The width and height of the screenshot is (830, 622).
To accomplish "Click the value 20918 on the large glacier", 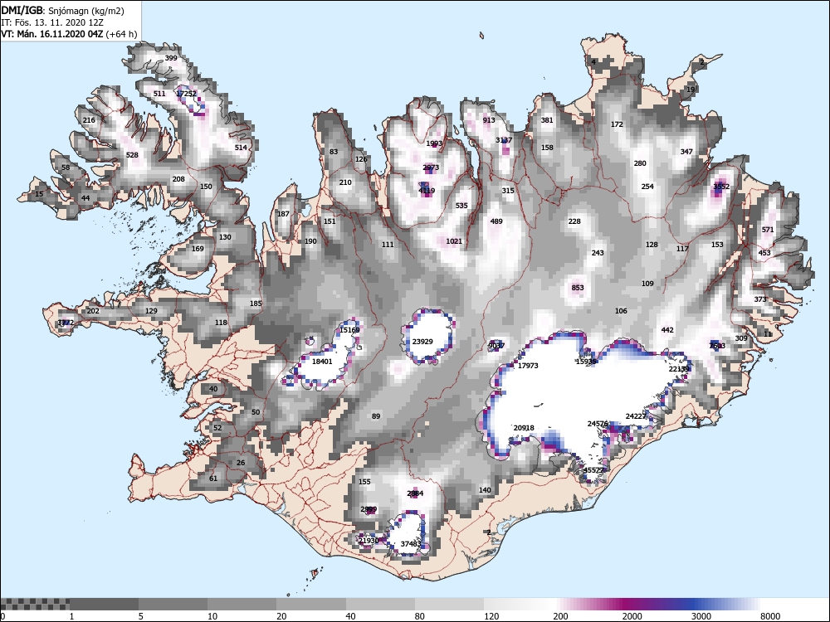I will click(524, 428).
